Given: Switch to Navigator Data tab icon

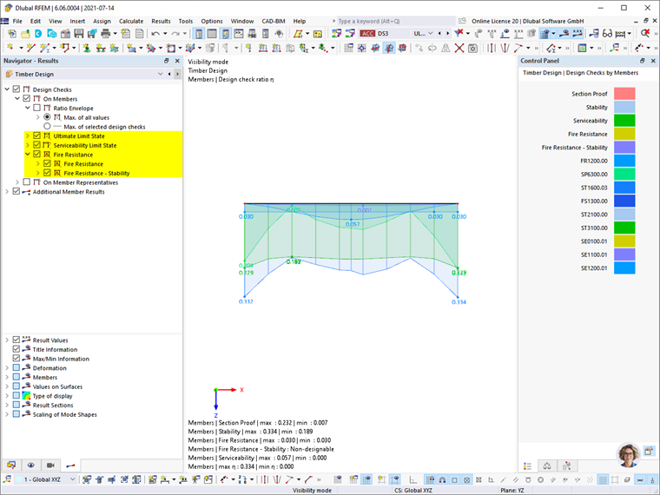Looking at the screenshot, I should [11, 465].
